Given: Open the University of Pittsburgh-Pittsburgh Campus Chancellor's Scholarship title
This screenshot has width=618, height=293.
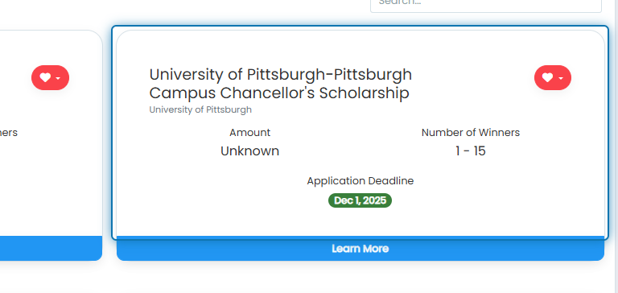Looking at the screenshot, I should pyautogui.click(x=281, y=84).
